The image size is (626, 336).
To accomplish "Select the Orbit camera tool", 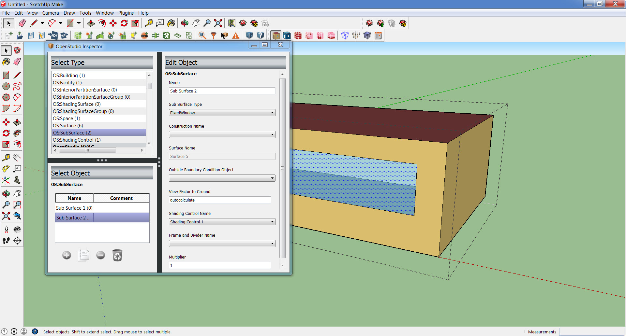I will pos(185,23).
